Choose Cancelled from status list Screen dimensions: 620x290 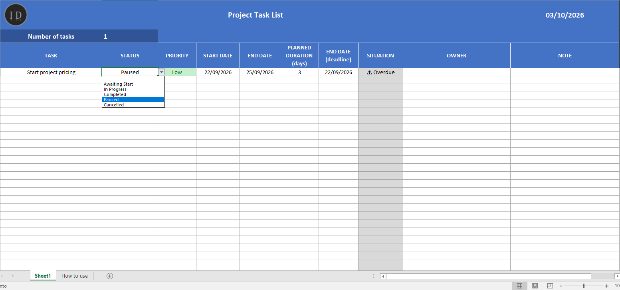tap(133, 105)
